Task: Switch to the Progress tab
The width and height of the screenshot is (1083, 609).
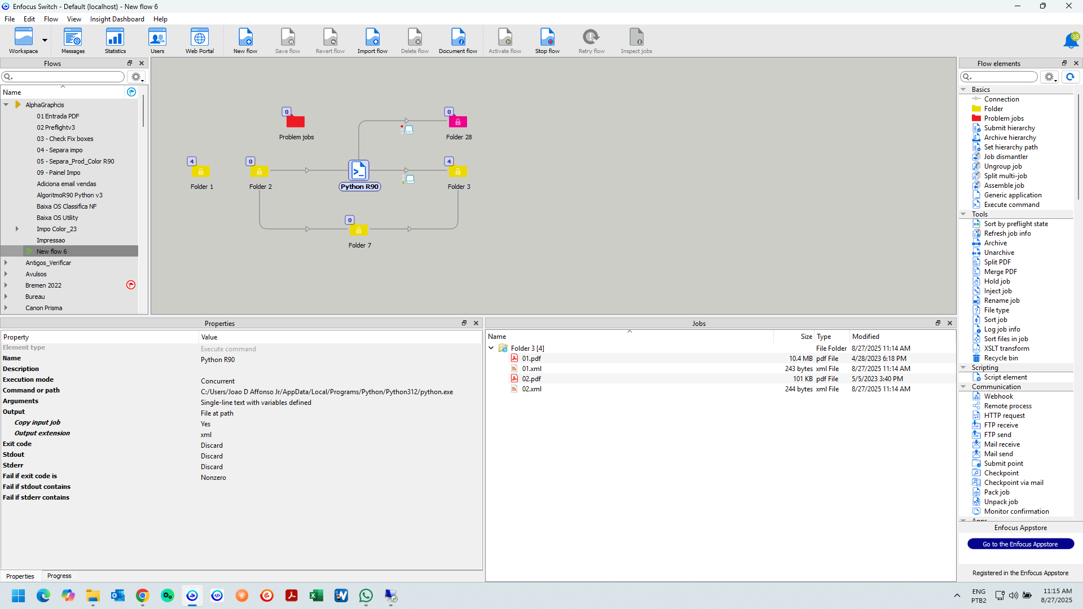Action: click(x=59, y=576)
